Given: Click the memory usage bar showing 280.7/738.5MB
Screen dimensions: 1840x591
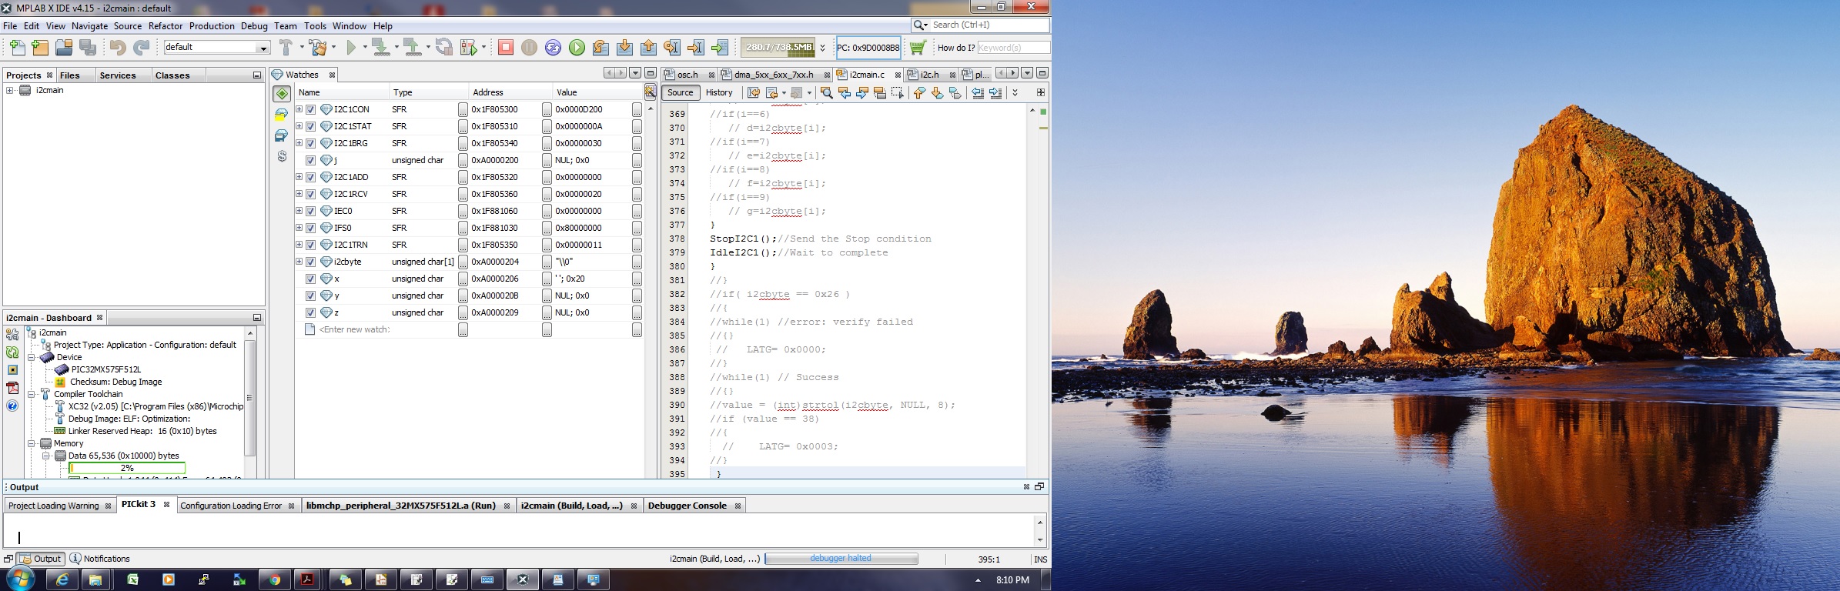Looking at the screenshot, I should point(778,48).
